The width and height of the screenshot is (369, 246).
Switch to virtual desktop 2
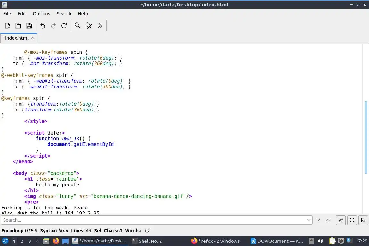pos(22,241)
